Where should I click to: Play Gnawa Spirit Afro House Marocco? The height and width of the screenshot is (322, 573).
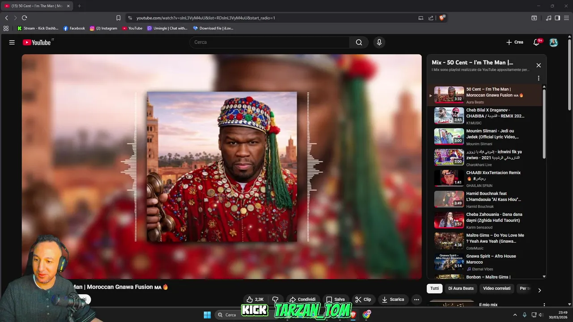pyautogui.click(x=485, y=263)
